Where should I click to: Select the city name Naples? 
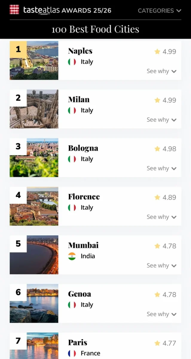click(80, 51)
